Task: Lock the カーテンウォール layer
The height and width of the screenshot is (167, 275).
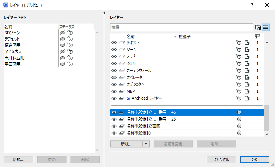Action: pyautogui.click(x=239, y=71)
